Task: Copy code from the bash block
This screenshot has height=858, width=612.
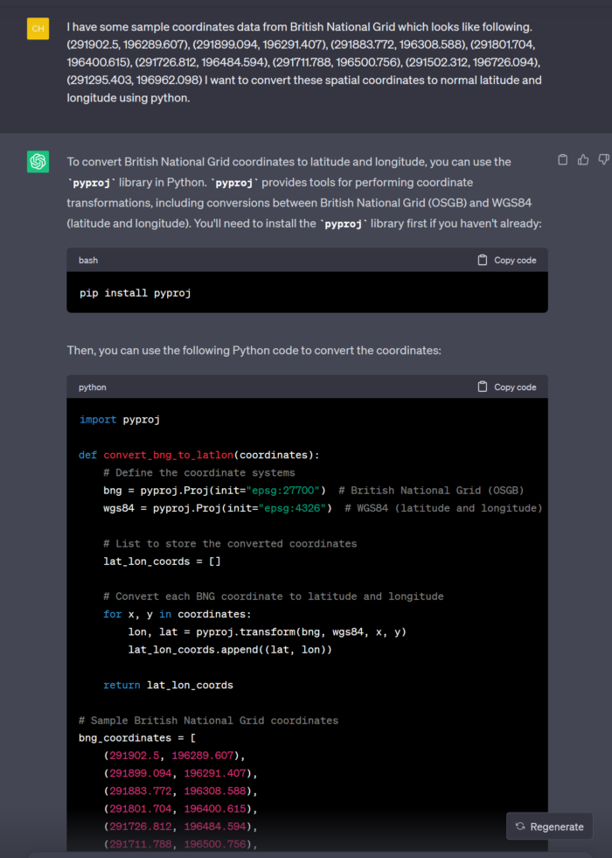Action: 507,260
